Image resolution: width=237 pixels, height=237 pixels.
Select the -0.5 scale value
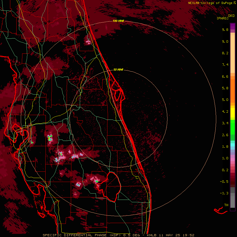coord(224,182)
